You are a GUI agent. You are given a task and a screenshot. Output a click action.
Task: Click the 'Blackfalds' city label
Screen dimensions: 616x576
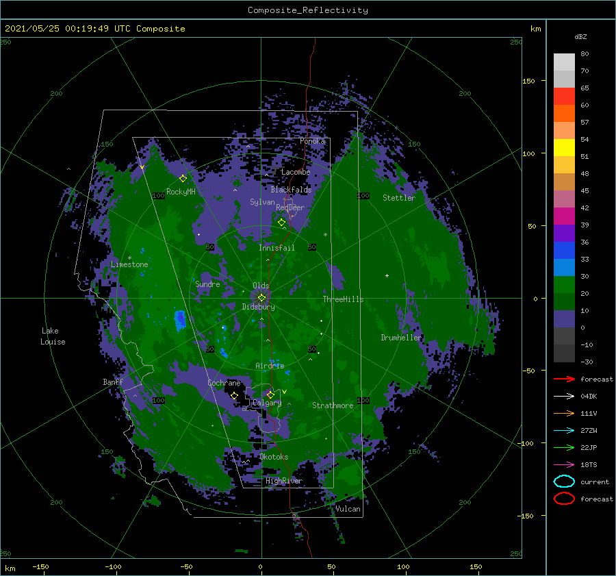point(291,190)
